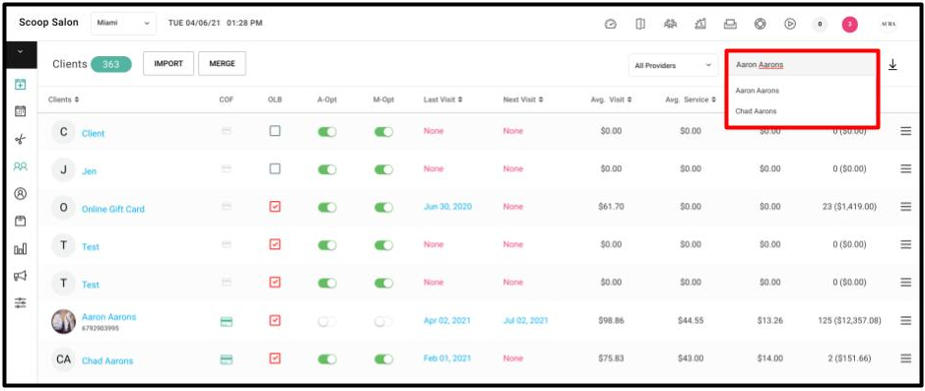Click the download arrow icon beside search
The height and width of the screenshot is (391, 925).
pyautogui.click(x=892, y=64)
